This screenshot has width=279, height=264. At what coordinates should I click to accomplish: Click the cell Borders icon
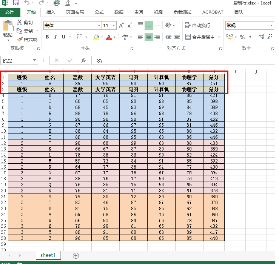tap(80, 37)
